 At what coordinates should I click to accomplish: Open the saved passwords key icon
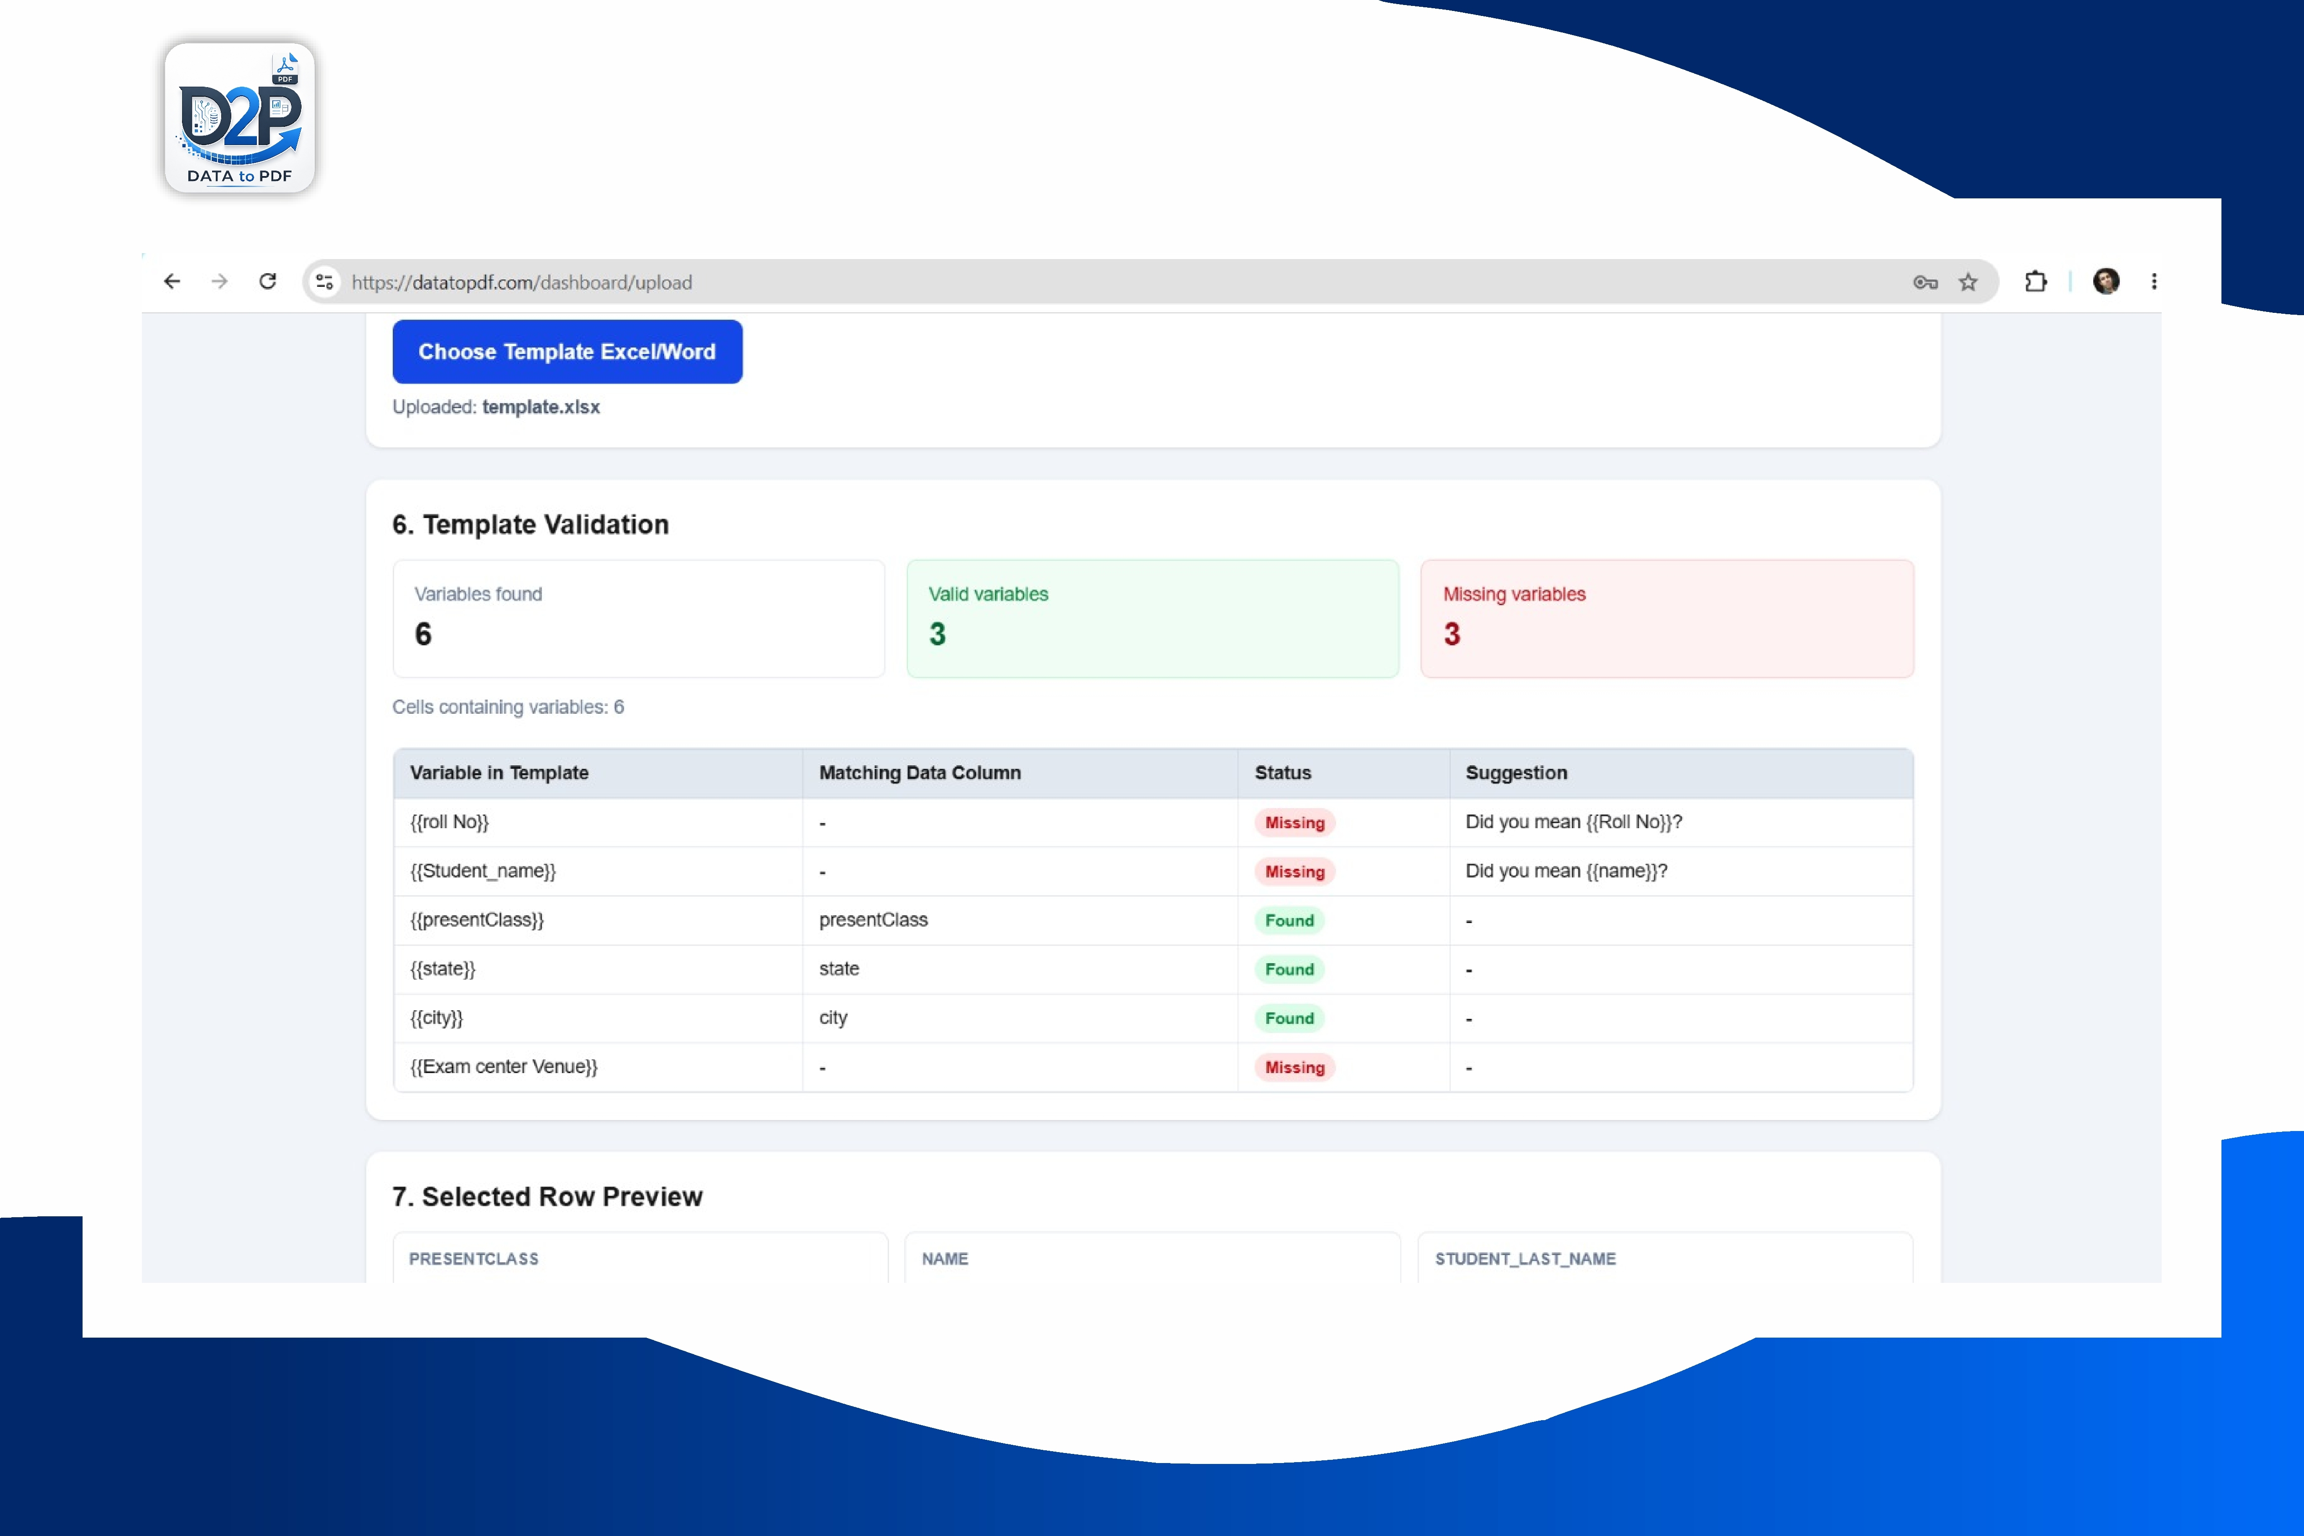1925,282
